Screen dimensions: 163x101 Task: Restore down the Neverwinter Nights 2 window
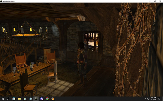tap(155, 1)
